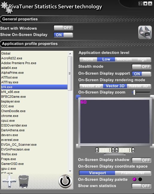The width and height of the screenshot is (154, 194).
Task: Close the RivaTuner window
Action: 150,4
